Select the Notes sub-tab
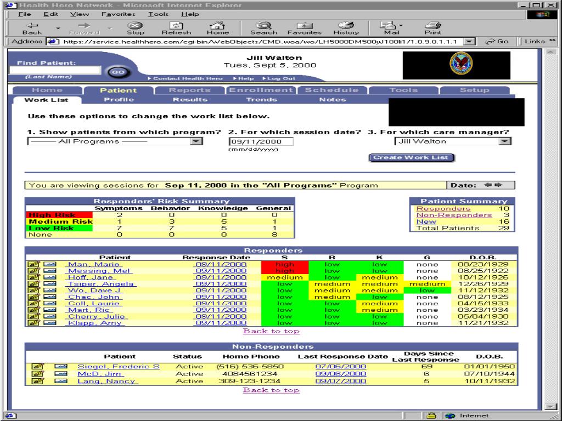 [x=333, y=100]
